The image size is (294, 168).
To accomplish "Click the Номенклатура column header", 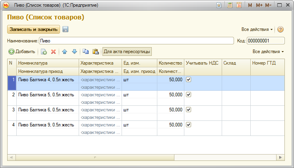I will (48, 63).
